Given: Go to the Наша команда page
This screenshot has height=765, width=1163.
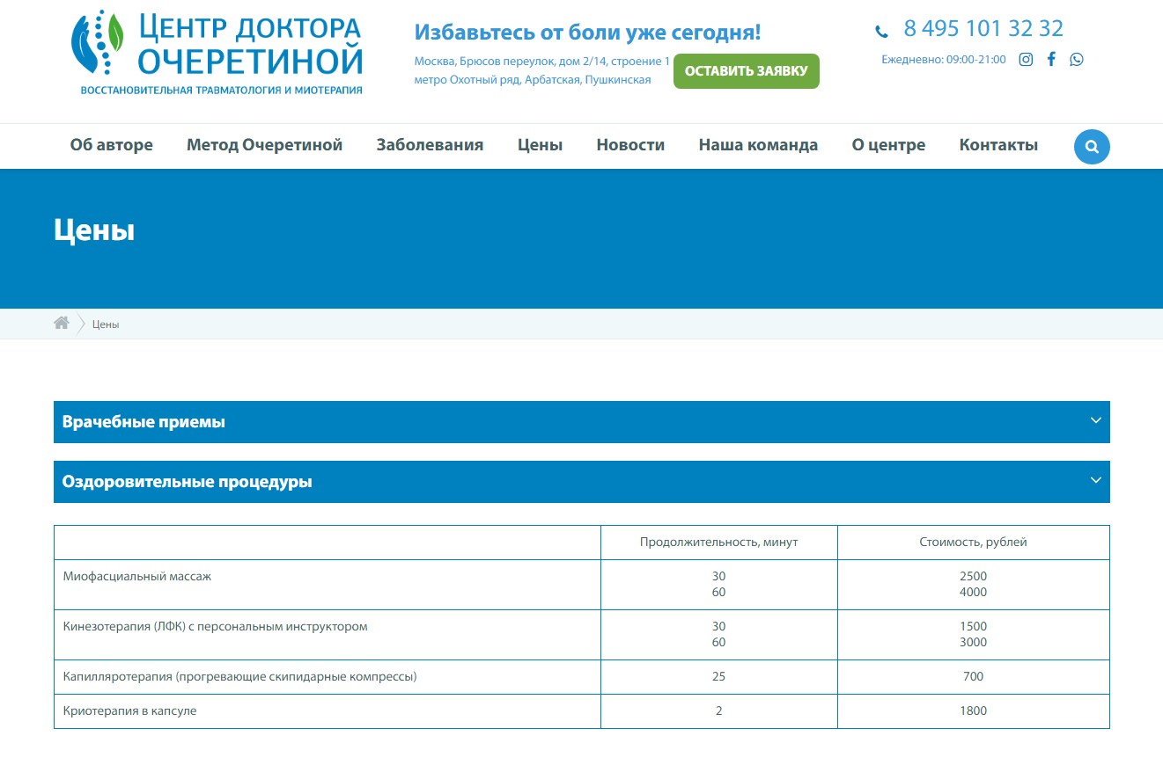Looking at the screenshot, I should tap(758, 145).
